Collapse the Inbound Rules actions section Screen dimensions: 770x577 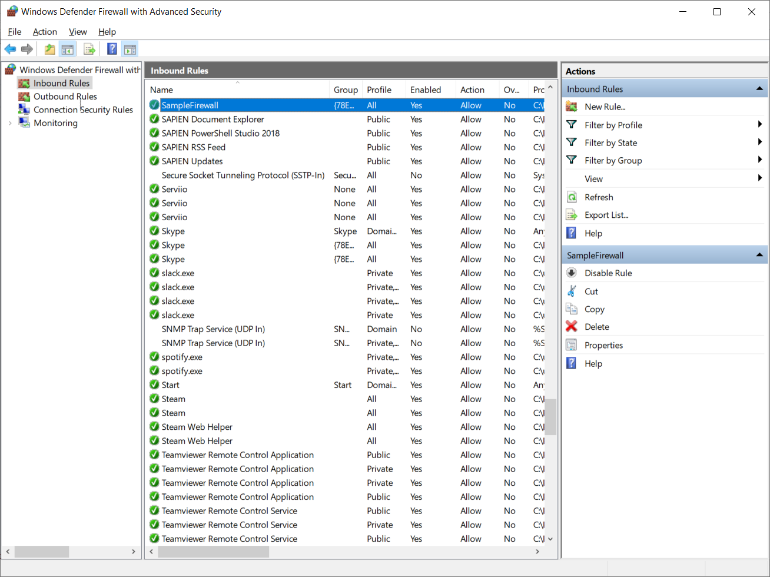pyautogui.click(x=759, y=89)
